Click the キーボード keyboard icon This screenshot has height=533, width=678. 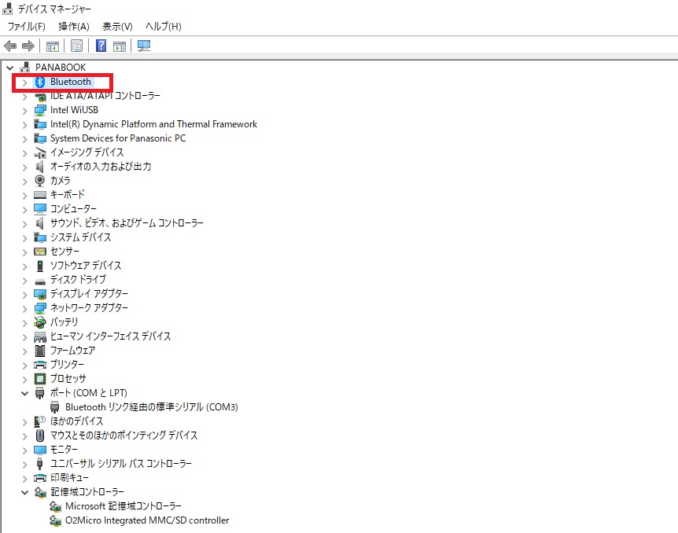(x=40, y=195)
